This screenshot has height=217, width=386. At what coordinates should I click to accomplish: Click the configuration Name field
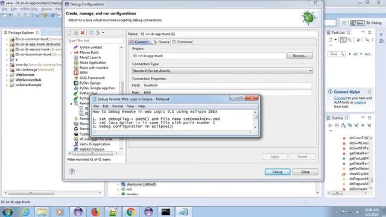tap(228, 34)
